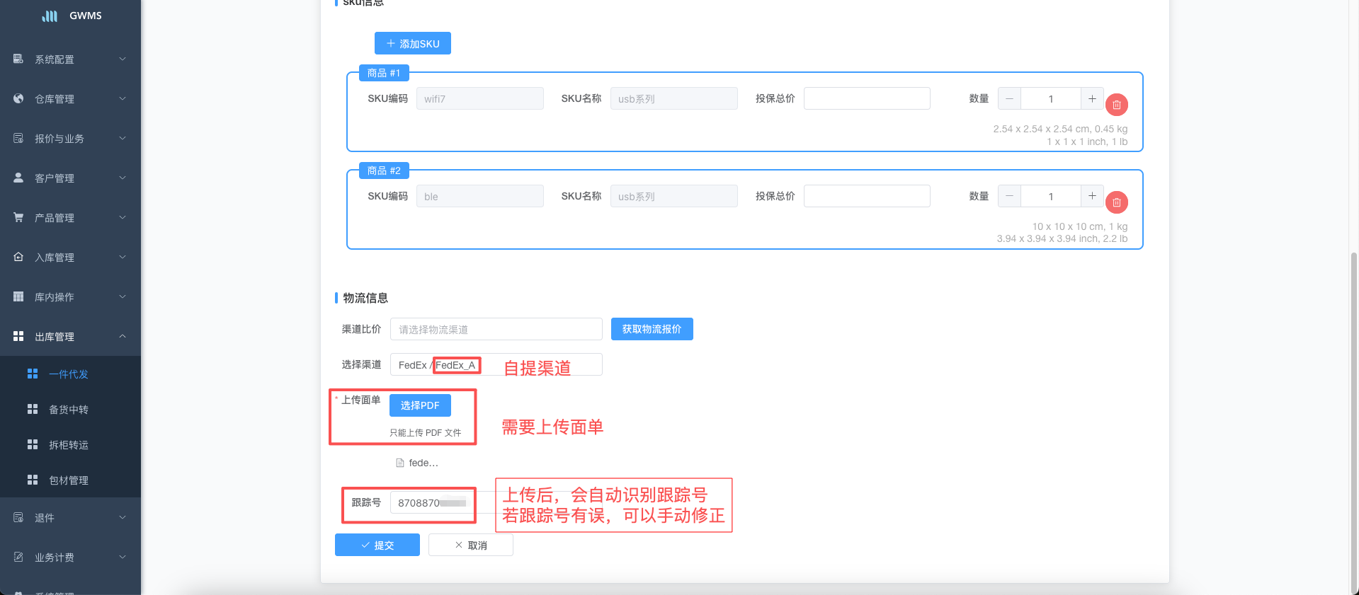
Task: Open 系统配置 menu label
Action: click(55, 59)
